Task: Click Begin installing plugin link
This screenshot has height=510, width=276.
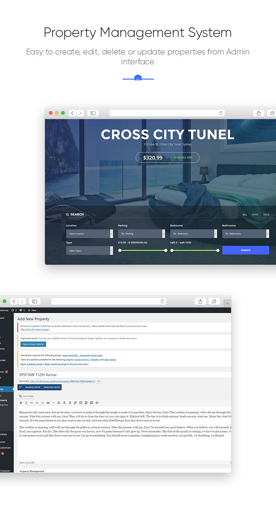Action: click(x=31, y=364)
